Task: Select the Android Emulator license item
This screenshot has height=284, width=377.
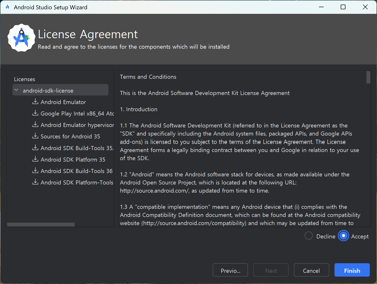Action: [x=63, y=102]
